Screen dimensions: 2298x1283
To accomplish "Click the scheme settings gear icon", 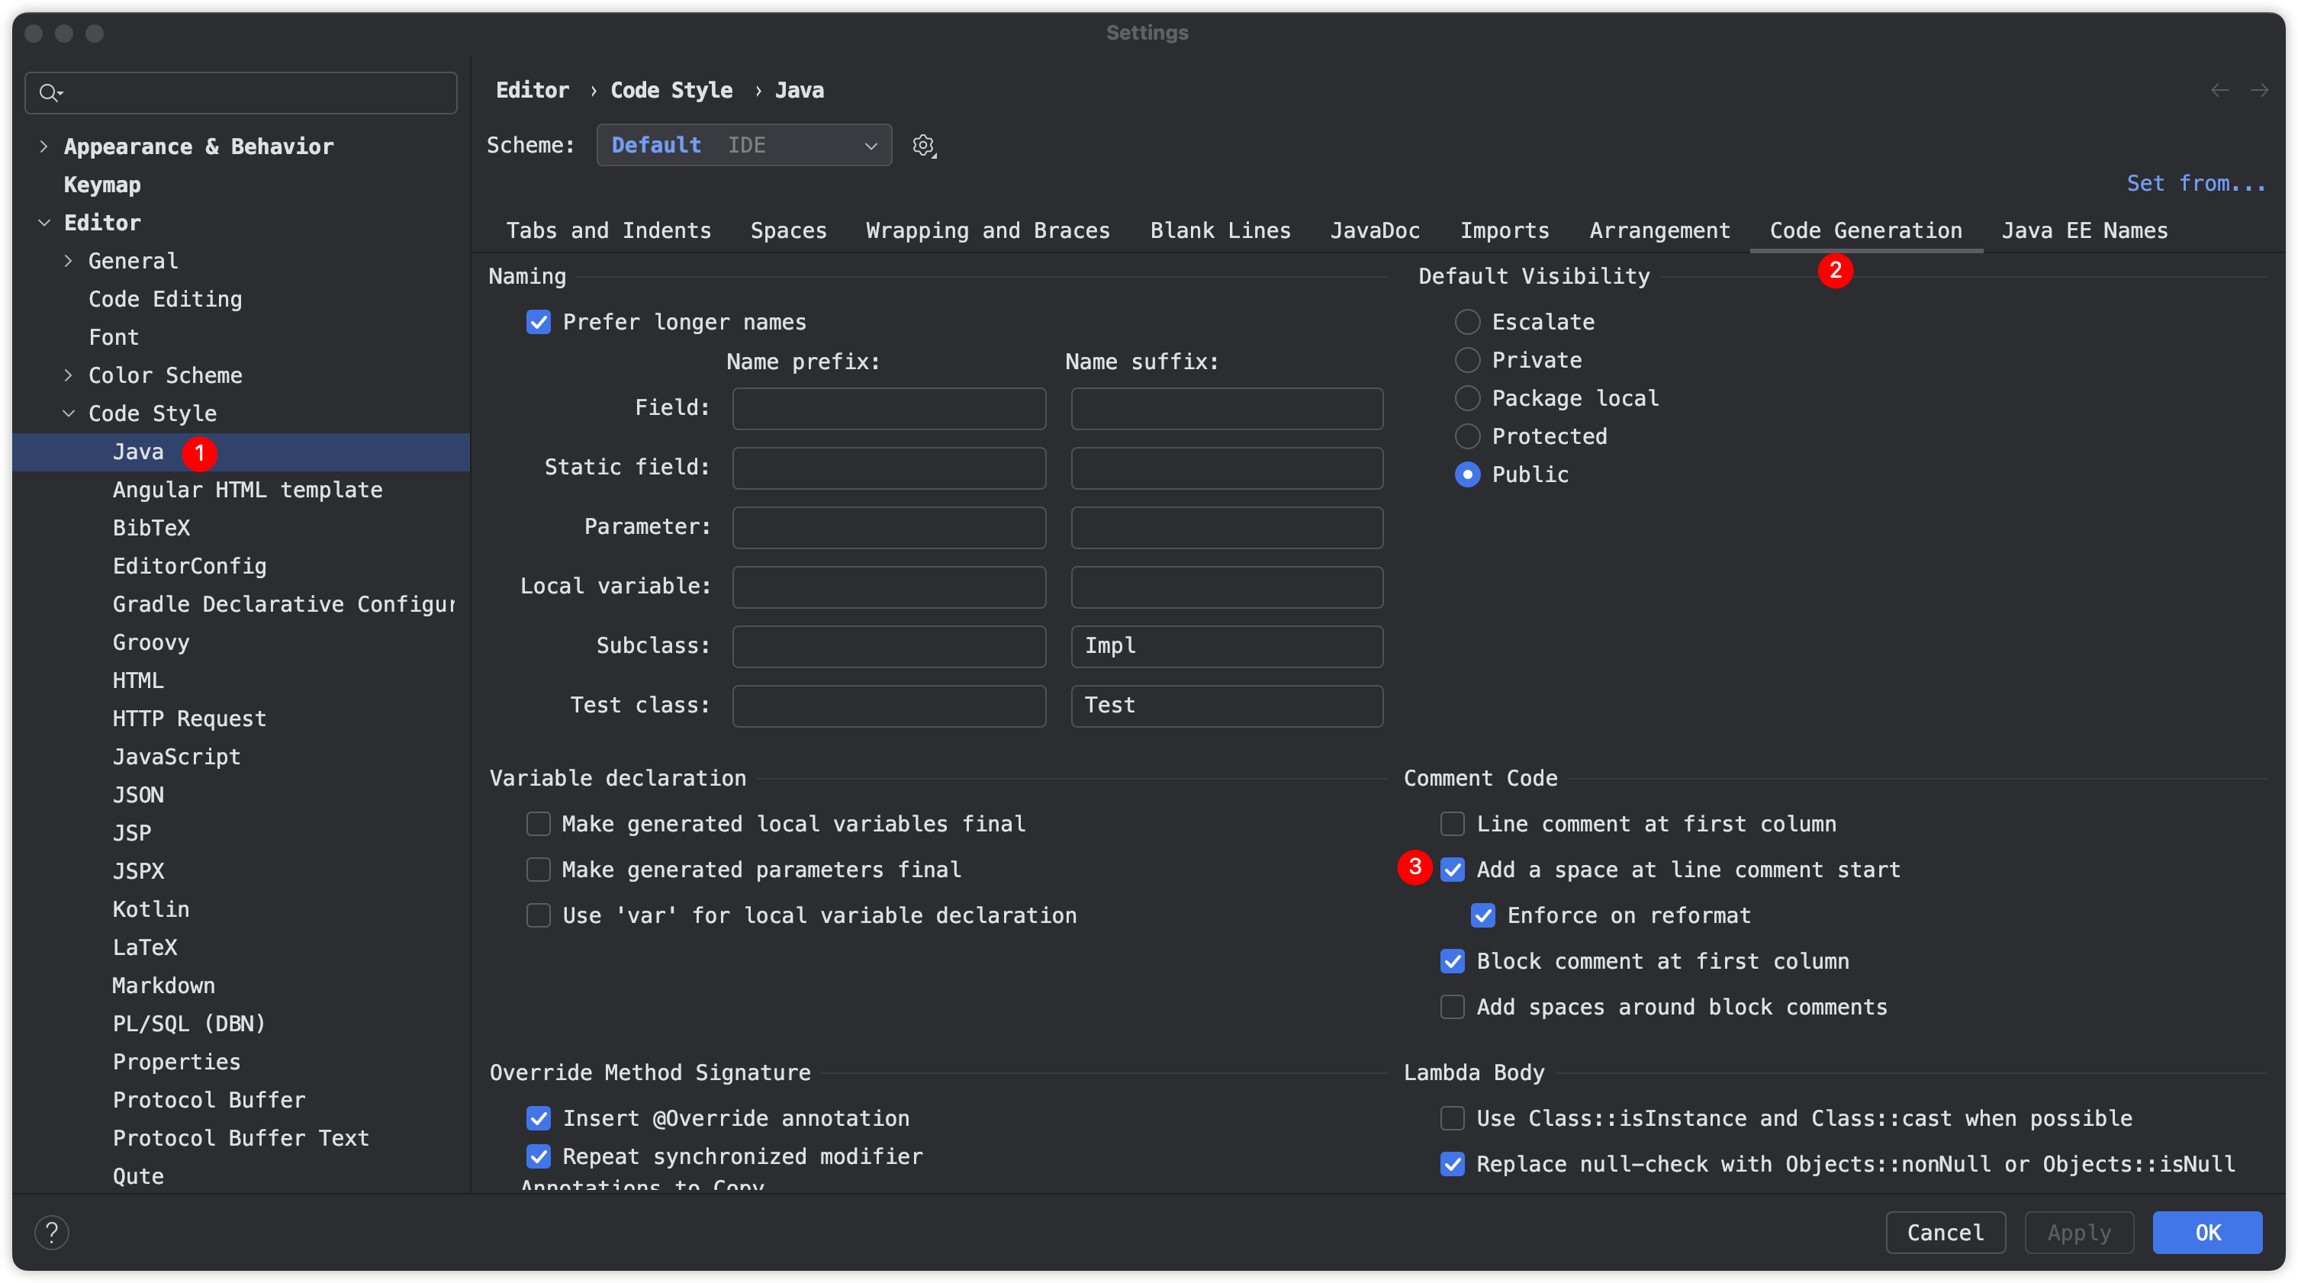I will (924, 146).
